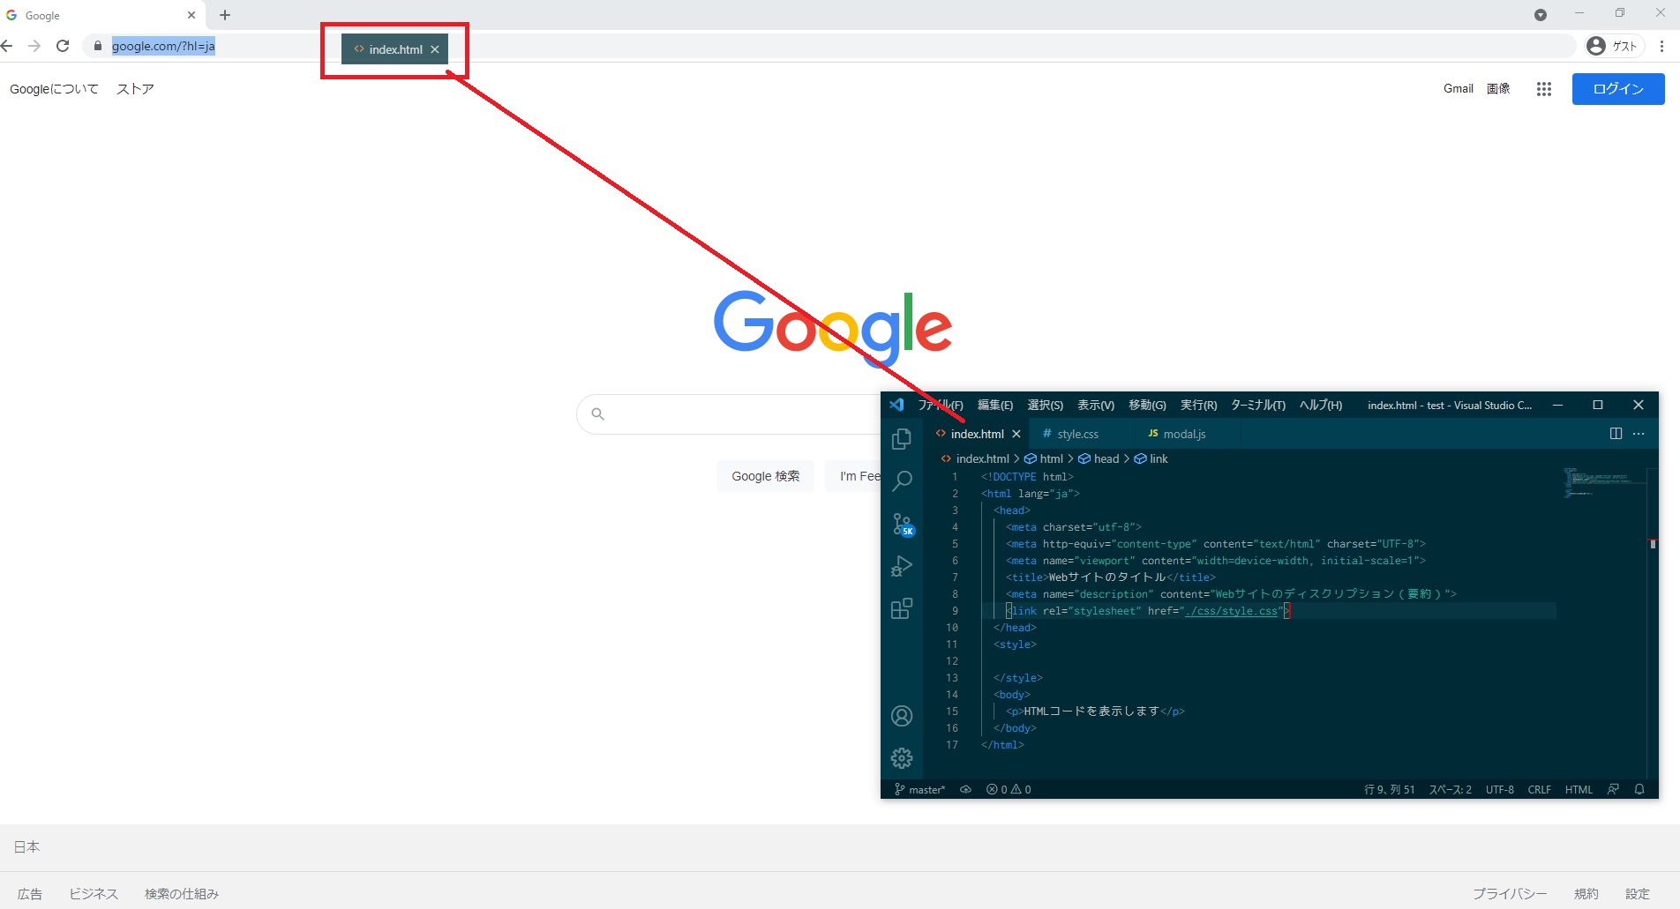
Task: Open the ヘルプ(H) menu in VS Code
Action: [x=1321, y=405]
